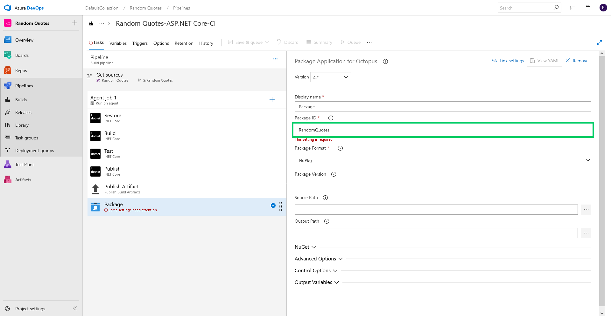Click the Queue button
The height and width of the screenshot is (316, 611).
[350, 42]
